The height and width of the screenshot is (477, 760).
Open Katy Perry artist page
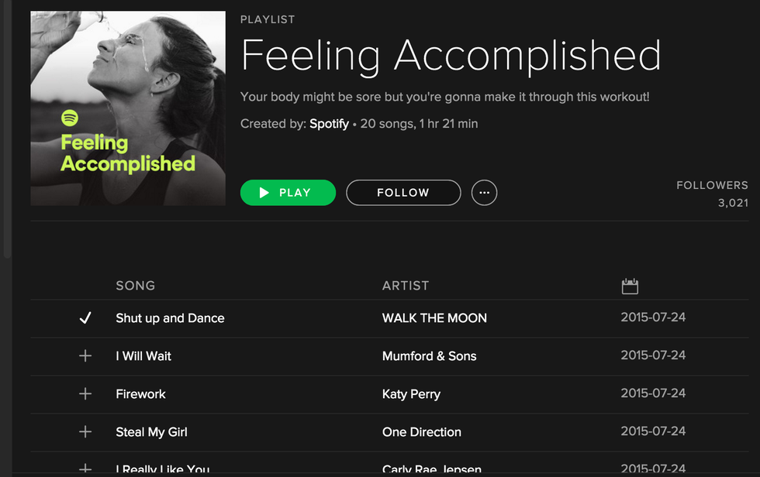pyautogui.click(x=411, y=394)
